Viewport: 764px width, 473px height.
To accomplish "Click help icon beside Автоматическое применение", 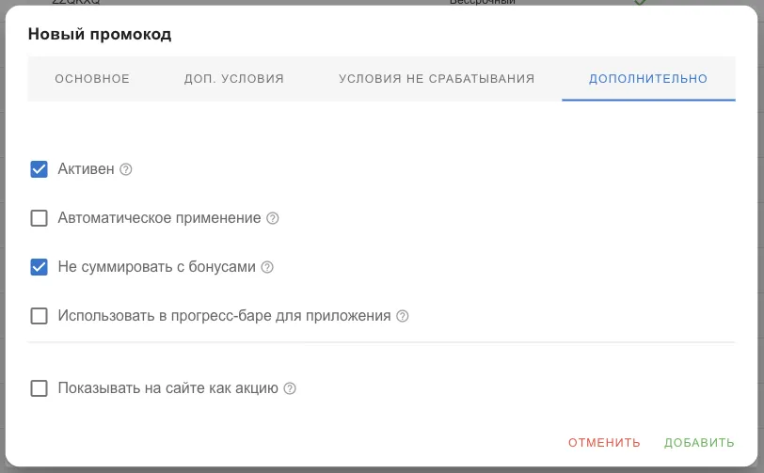I will point(272,218).
